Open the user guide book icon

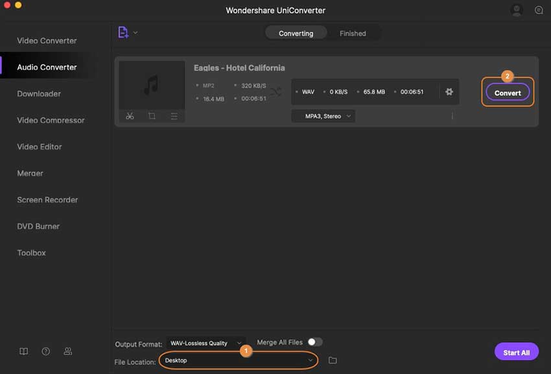point(23,351)
